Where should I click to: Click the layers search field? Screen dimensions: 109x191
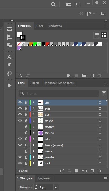(x=59, y=93)
